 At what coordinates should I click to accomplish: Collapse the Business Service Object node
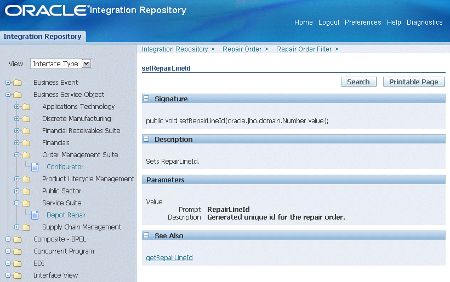(8, 95)
